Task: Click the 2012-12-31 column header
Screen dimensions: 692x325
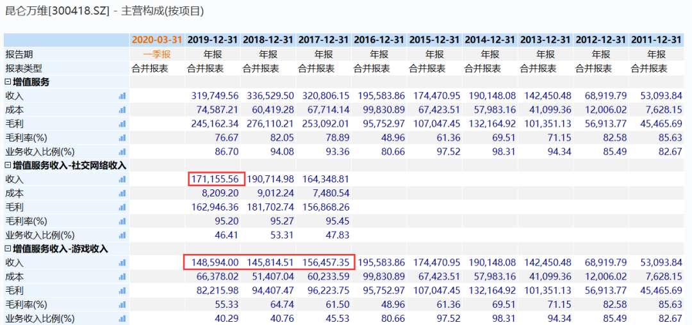Action: click(601, 40)
